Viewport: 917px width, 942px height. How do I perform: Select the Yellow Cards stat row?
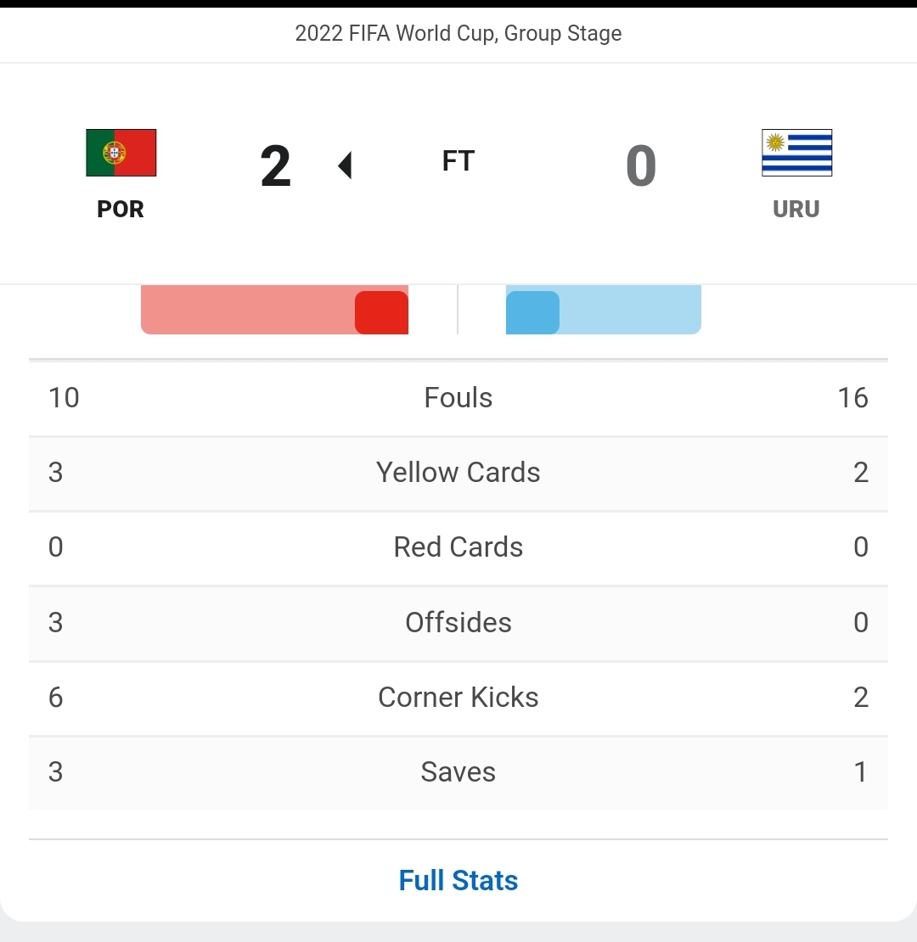tap(458, 473)
